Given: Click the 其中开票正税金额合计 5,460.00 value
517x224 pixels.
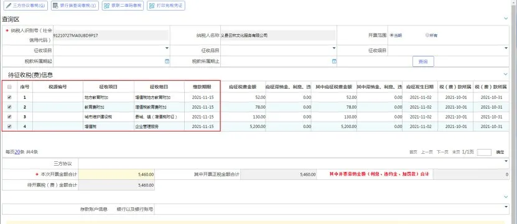Looking at the screenshot, I should coord(279,174).
